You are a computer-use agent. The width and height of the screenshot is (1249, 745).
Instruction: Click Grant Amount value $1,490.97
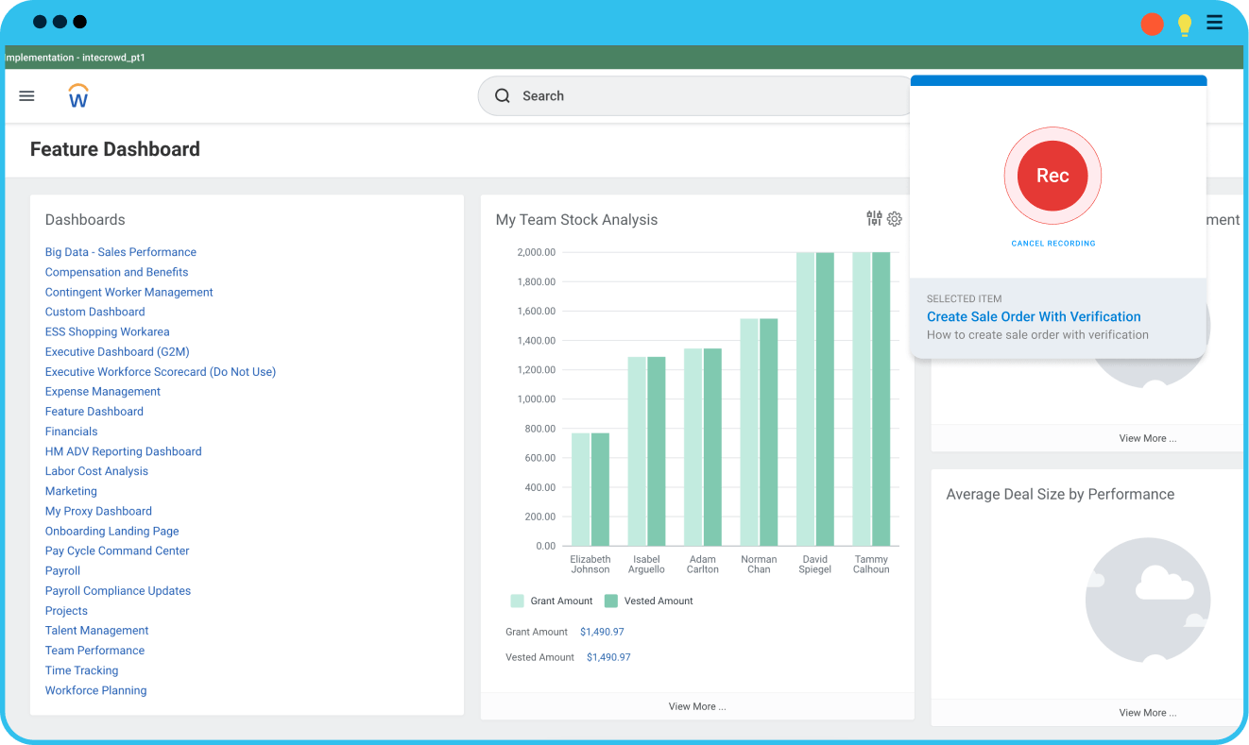coord(602,632)
